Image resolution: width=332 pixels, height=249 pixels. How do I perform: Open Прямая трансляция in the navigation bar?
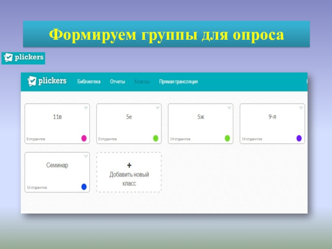tap(178, 82)
